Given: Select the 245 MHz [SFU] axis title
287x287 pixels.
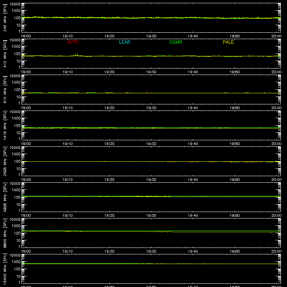Looking at the screenshot, I should click(x=5, y=18).
